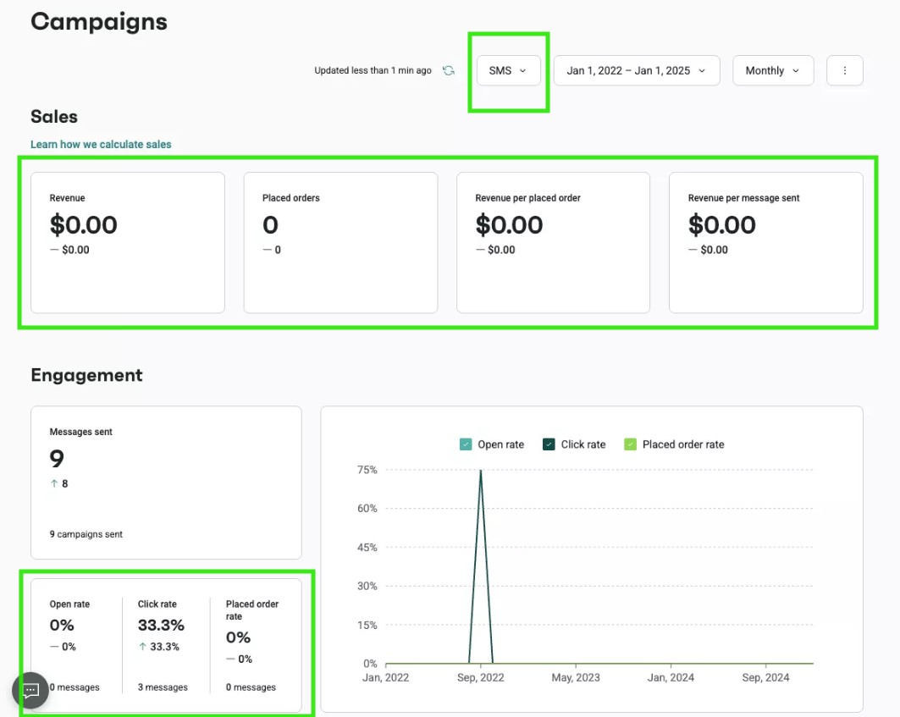Click the Click rate 33.3% value
The height and width of the screenshot is (717, 900).
tap(161, 625)
